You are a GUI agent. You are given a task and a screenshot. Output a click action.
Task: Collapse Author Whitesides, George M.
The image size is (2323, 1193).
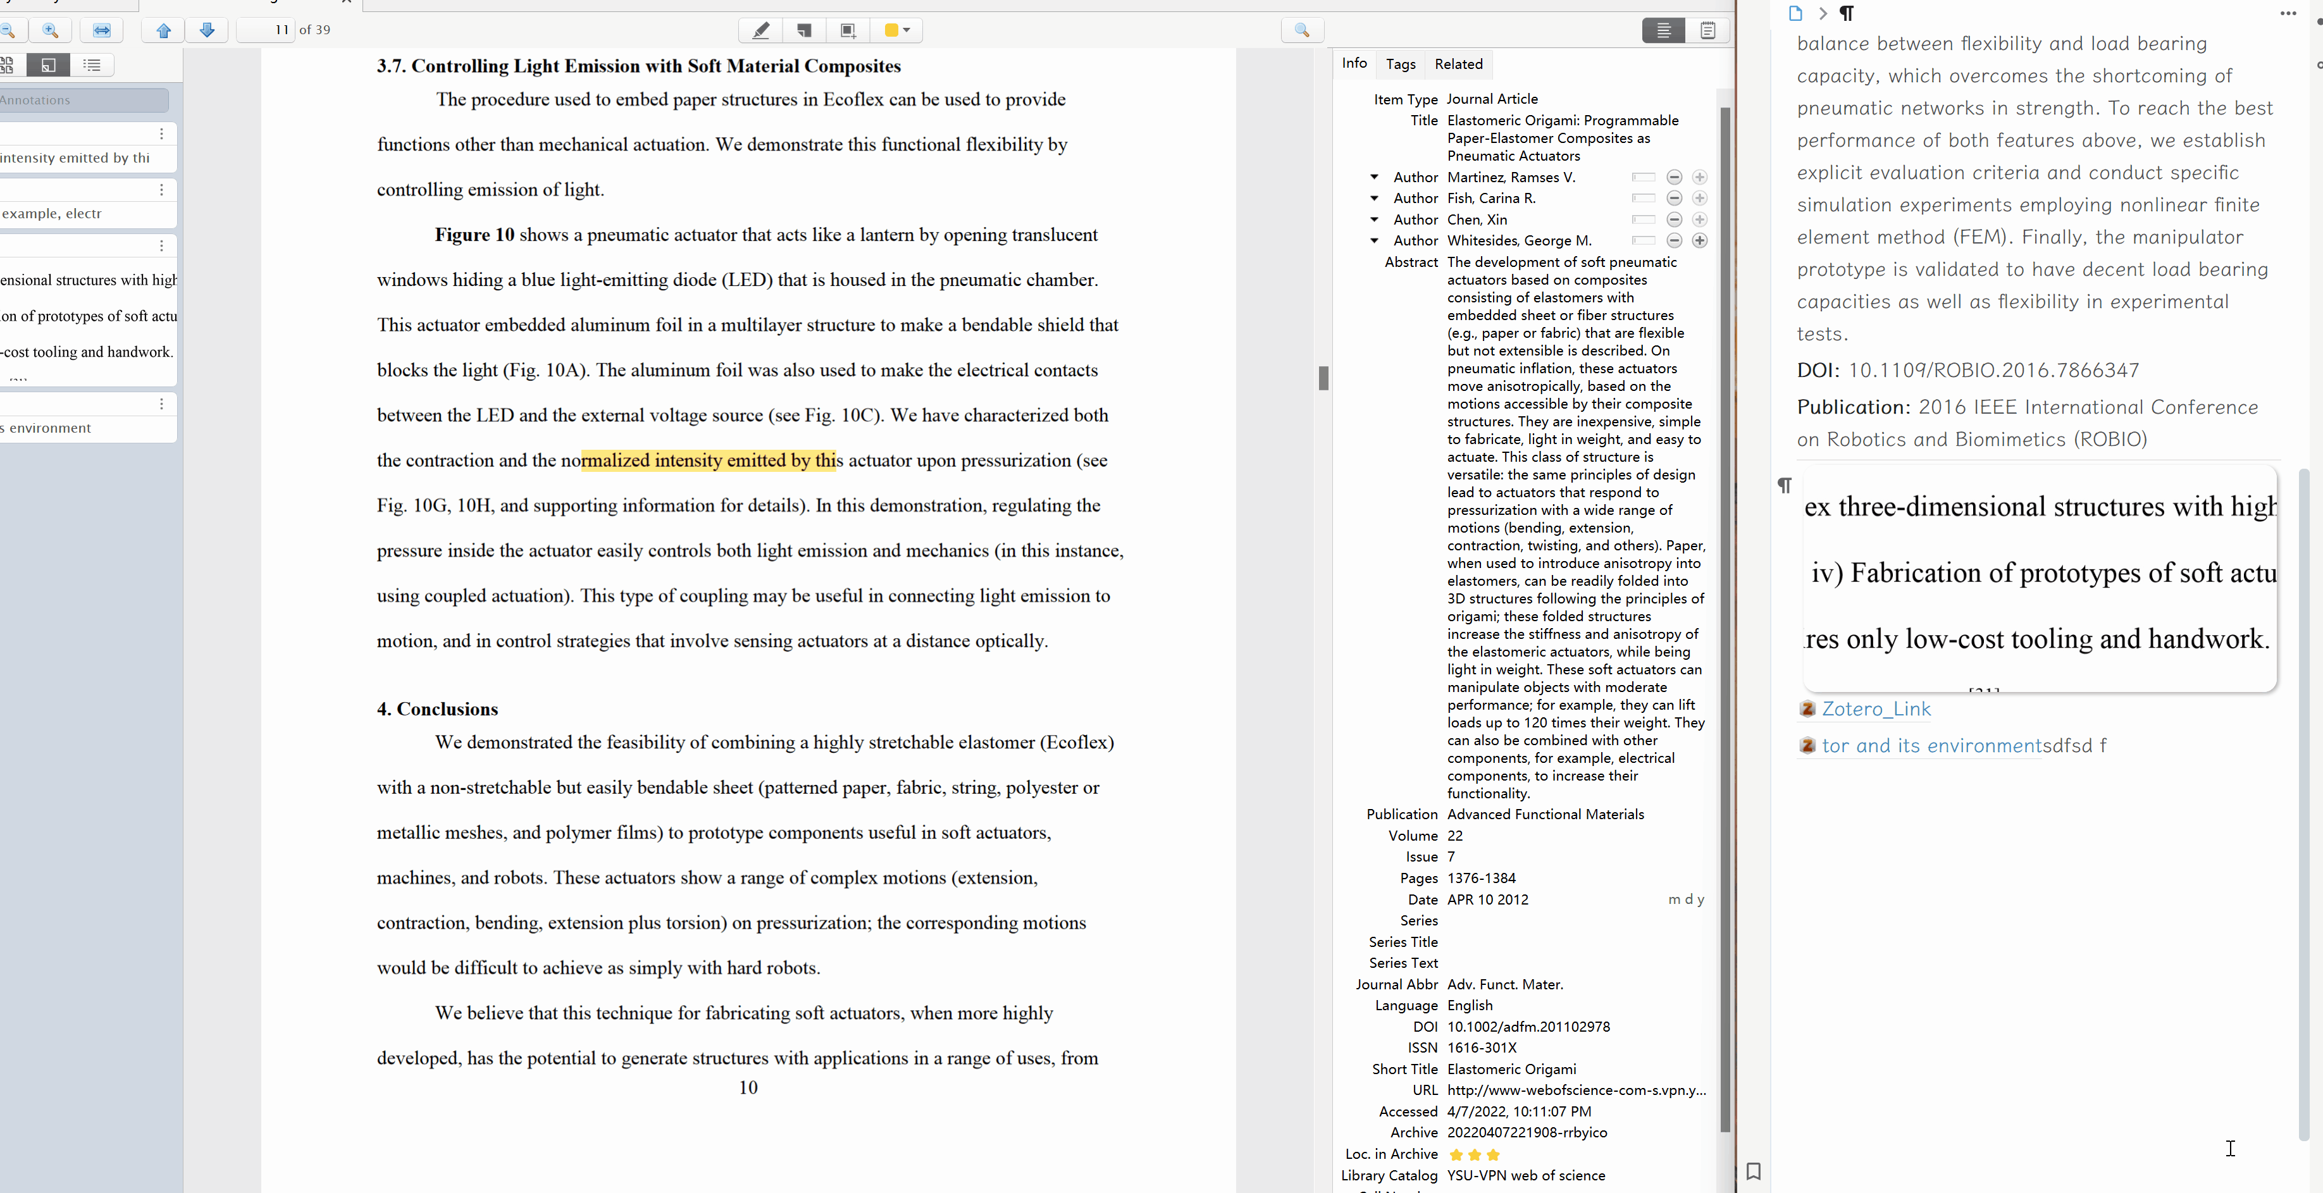[1374, 240]
